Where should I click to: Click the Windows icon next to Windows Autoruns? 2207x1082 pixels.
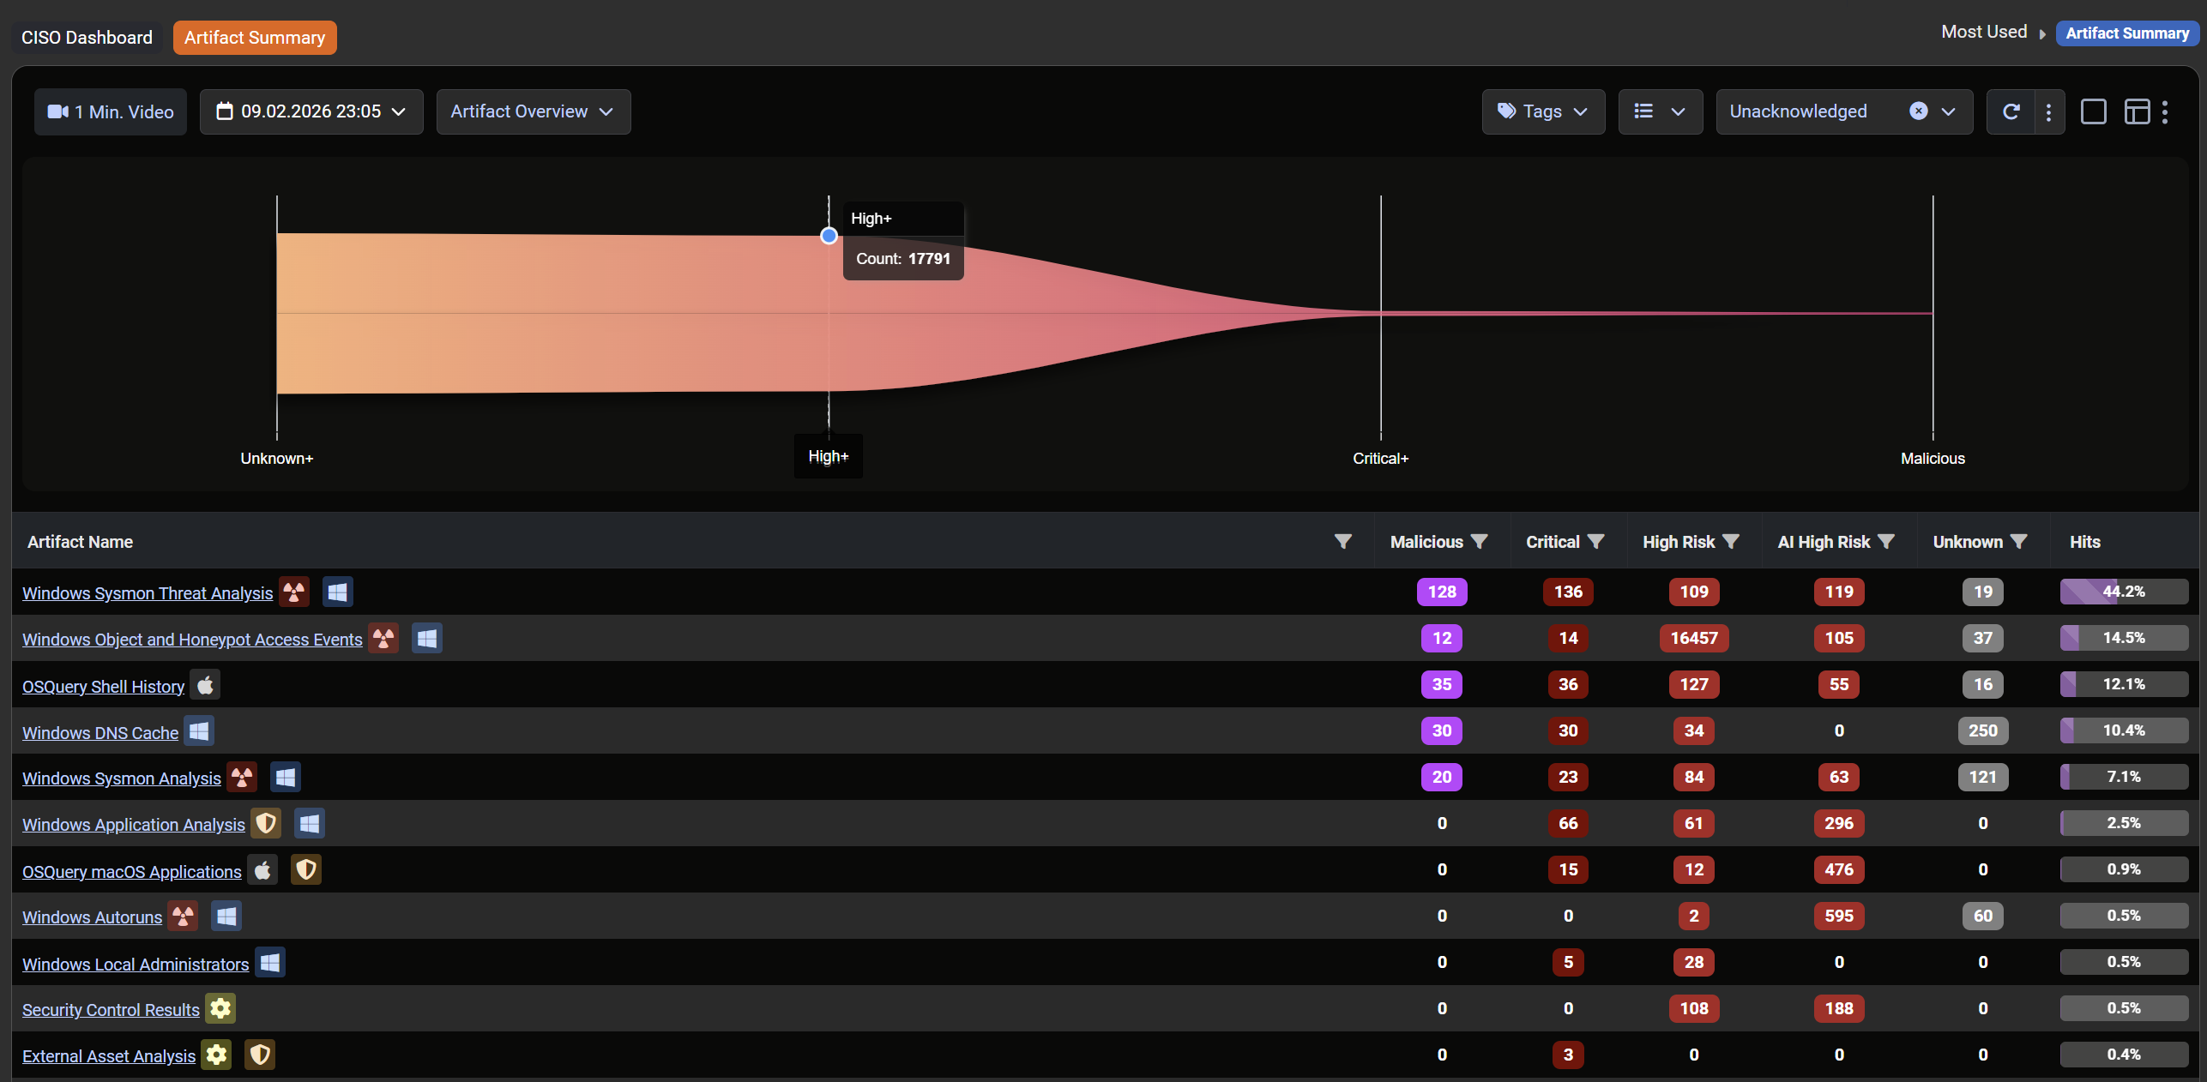pos(226,917)
